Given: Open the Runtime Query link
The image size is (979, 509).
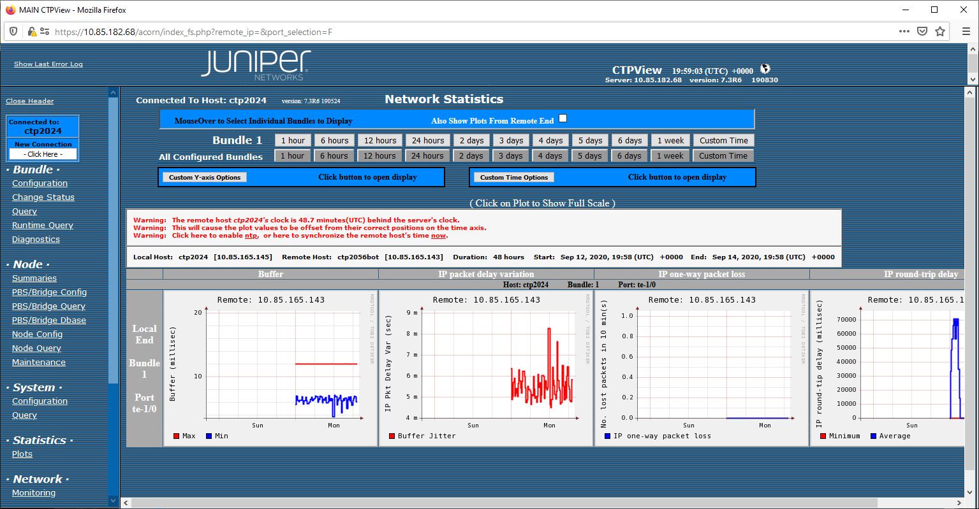Looking at the screenshot, I should (43, 226).
